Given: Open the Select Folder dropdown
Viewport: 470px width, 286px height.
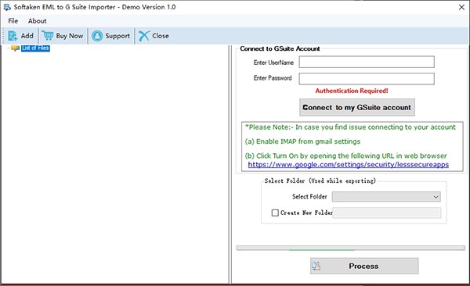Looking at the screenshot, I should 386,197.
